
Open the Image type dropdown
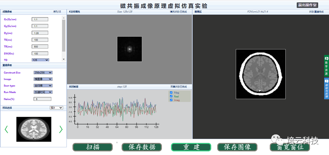pyautogui.click(x=43, y=79)
